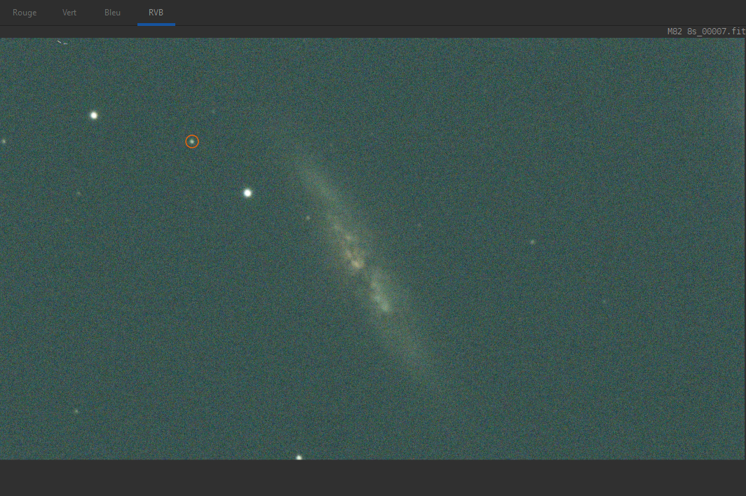Switch to the Rouge channel tab
The image size is (746, 496).
coord(25,13)
